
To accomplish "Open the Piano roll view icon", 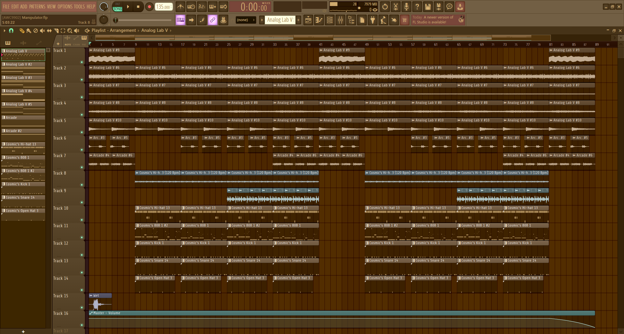I will (319, 20).
